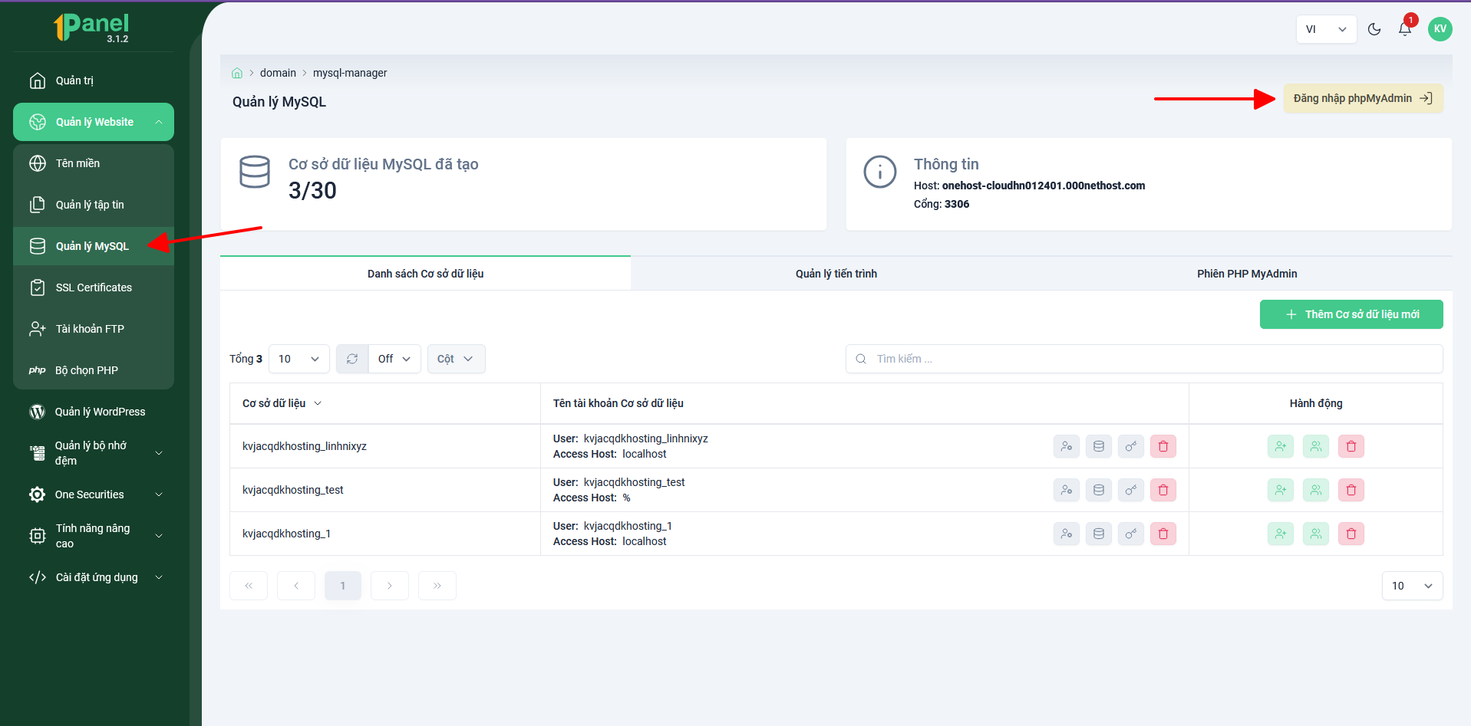1471x726 pixels.
Task: Open Tên miền in the sidebar
Action: coord(94,163)
